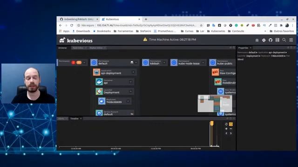This screenshot has height=167, width=298.
Task: Open the Outros favoritos folder
Action: coord(282,31)
